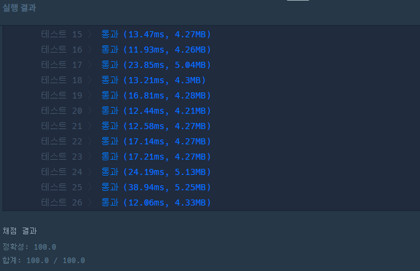The image size is (420, 271).
Task: Click chevron next to 테스트 16
Action: tap(90, 50)
